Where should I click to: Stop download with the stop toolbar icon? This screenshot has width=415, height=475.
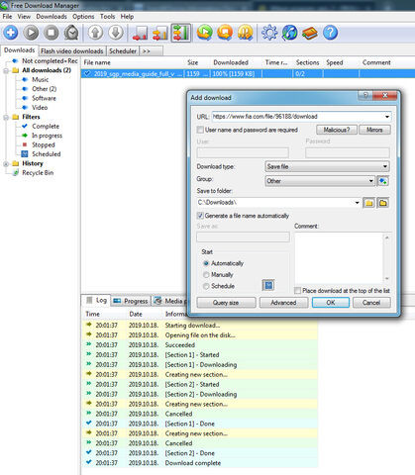pos(52,33)
